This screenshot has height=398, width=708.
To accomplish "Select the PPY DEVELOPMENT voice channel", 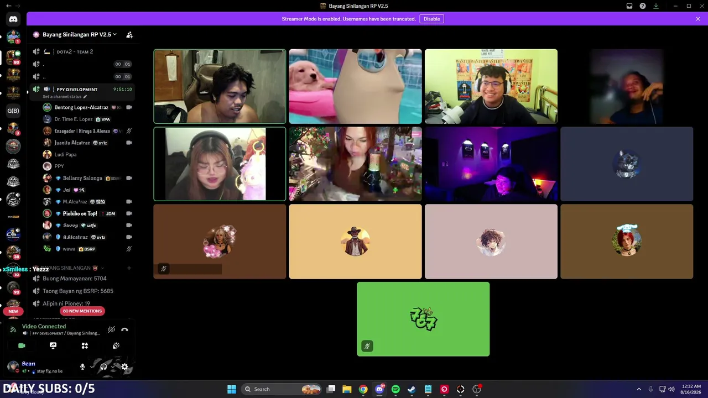I will pyautogui.click(x=82, y=89).
